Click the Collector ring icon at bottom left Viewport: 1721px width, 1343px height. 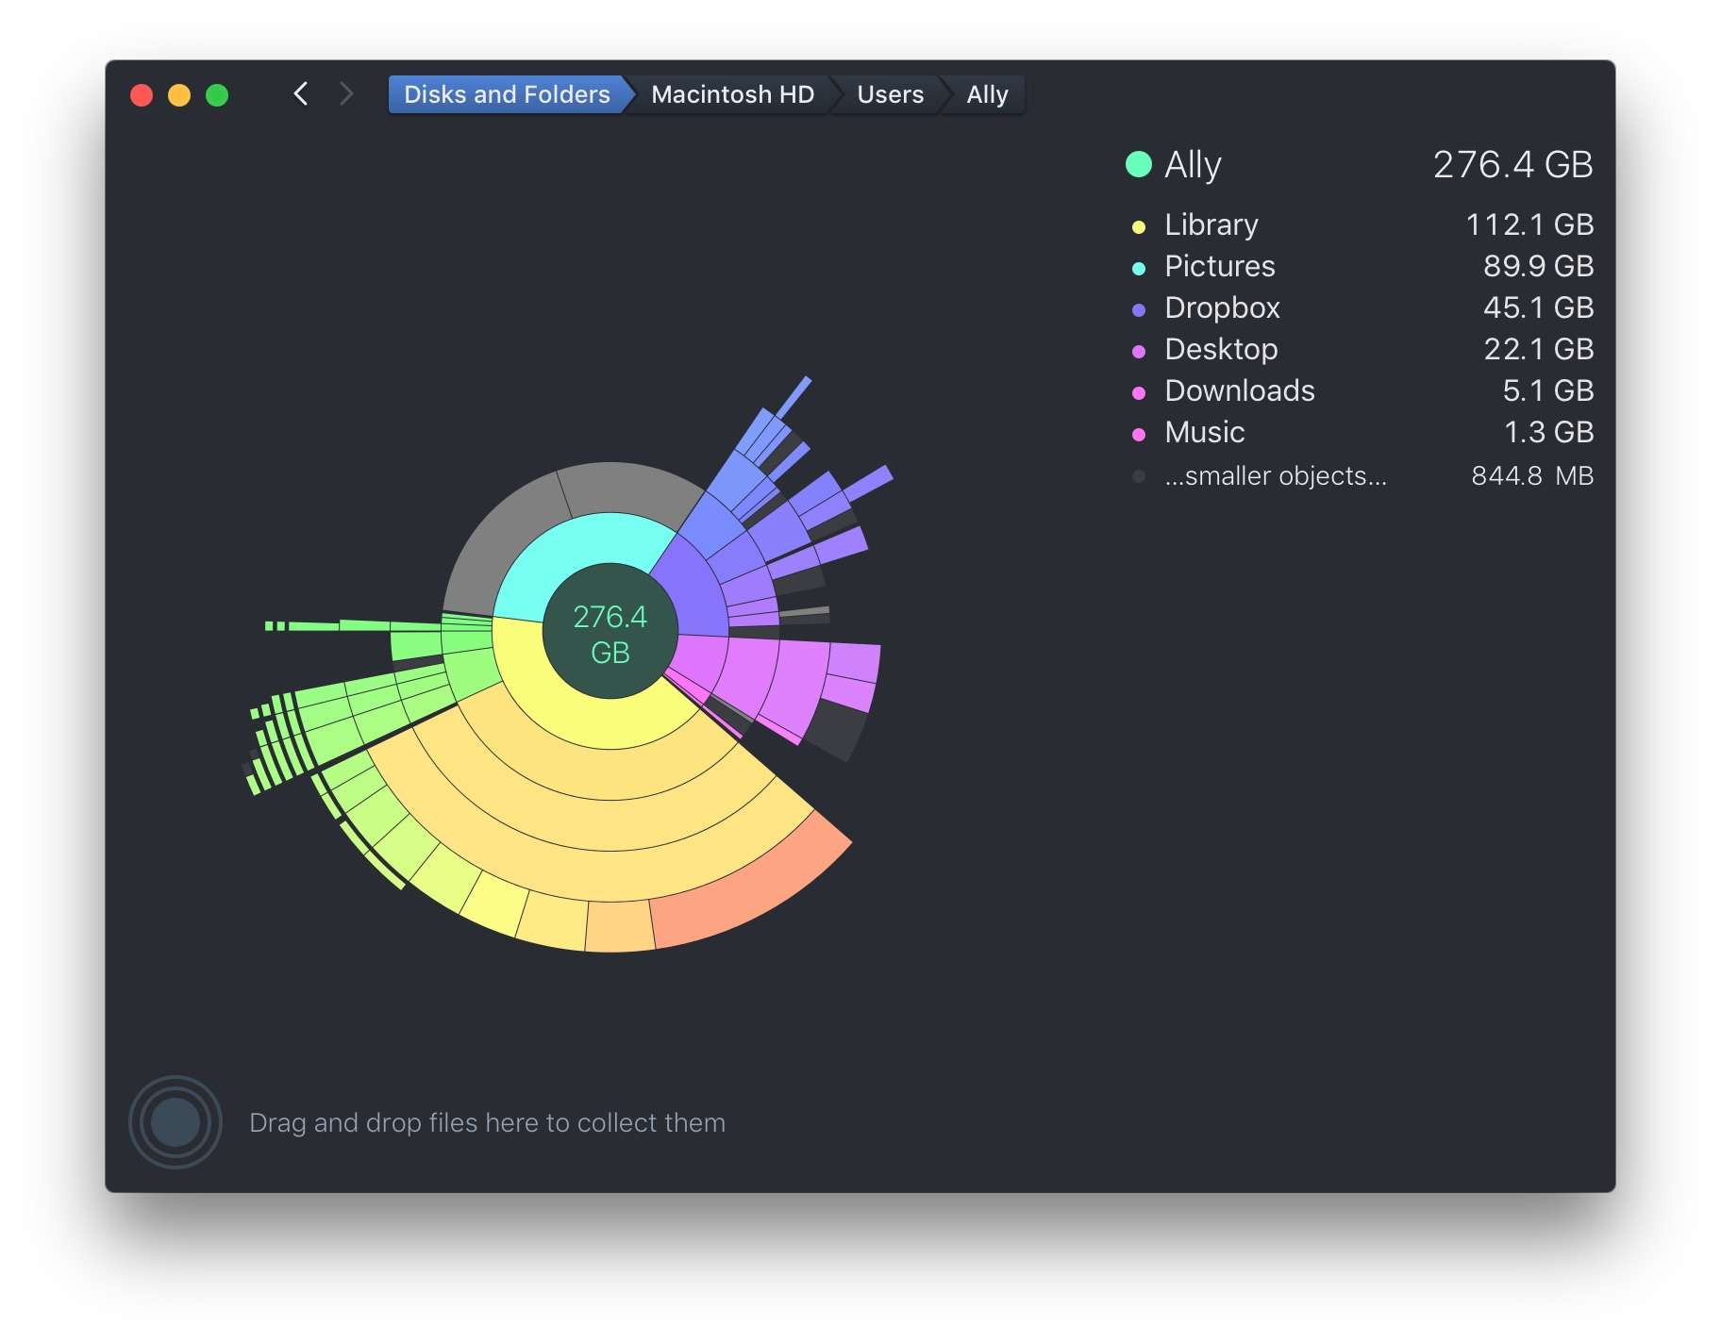[x=175, y=1122]
